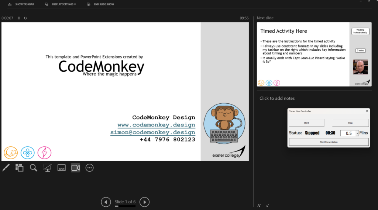
Task: Click the Start Presentation button
Action: click(x=329, y=142)
